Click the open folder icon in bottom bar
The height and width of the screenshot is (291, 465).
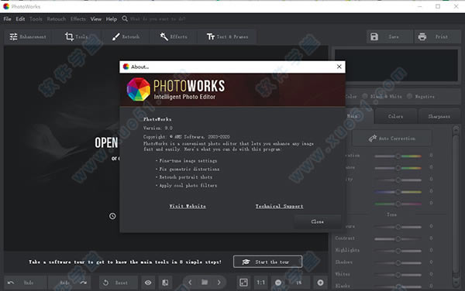(x=205, y=282)
